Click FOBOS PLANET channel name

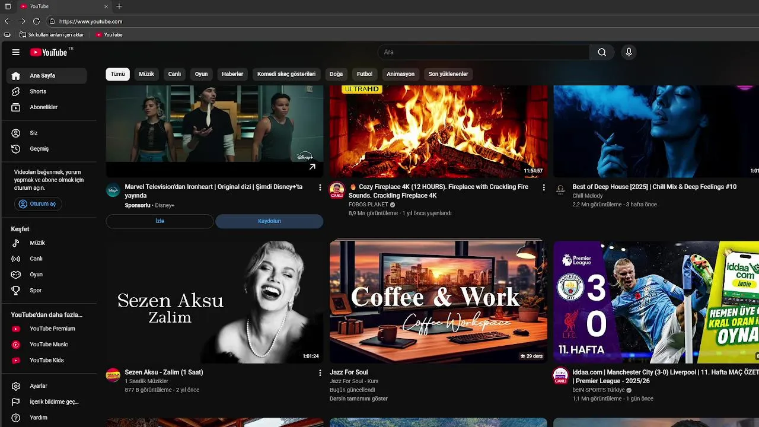click(368, 205)
